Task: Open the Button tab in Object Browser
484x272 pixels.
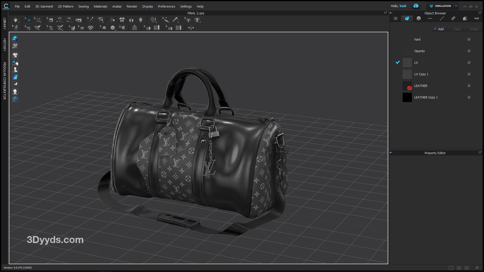Action: tap(419, 19)
